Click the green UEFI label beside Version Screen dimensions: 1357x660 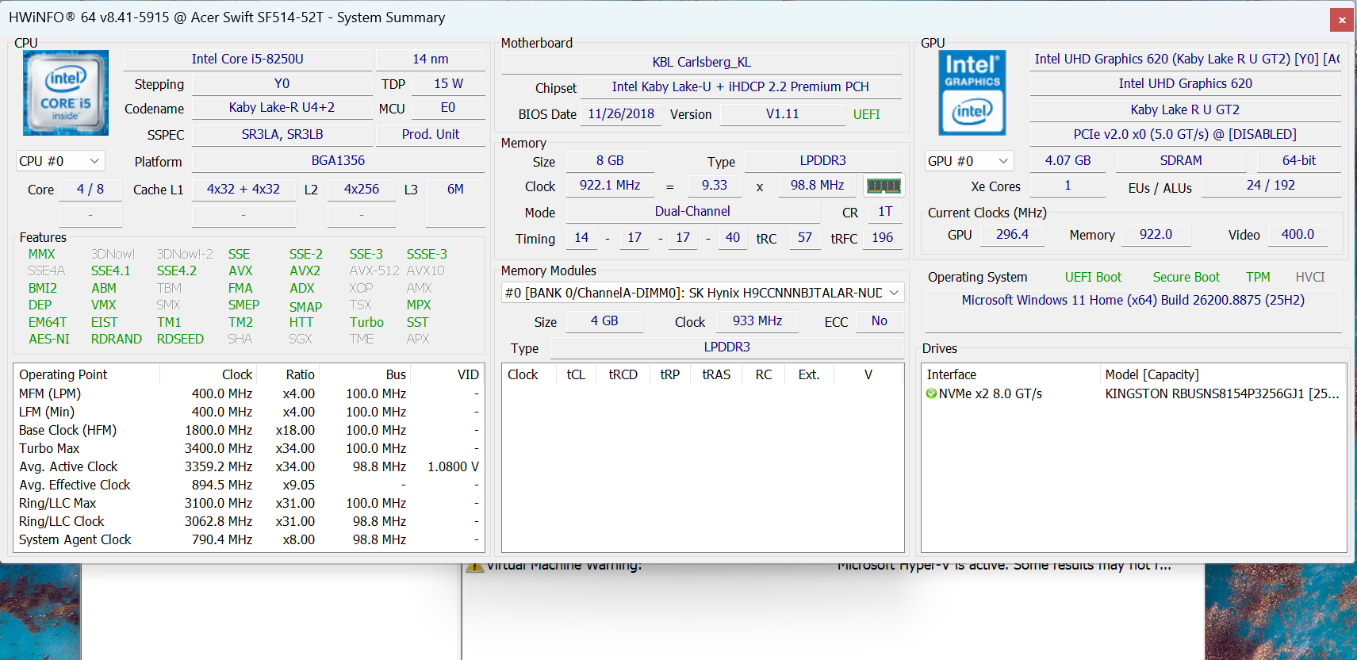867,114
